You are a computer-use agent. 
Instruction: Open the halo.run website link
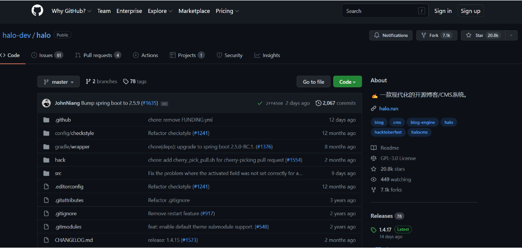click(389, 109)
